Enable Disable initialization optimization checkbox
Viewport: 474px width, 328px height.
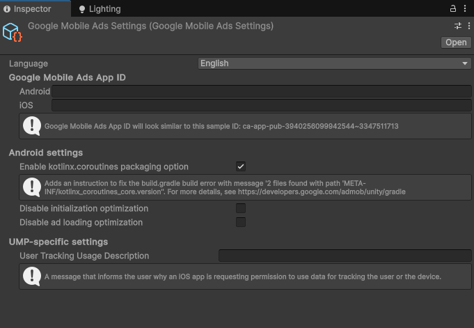click(241, 208)
